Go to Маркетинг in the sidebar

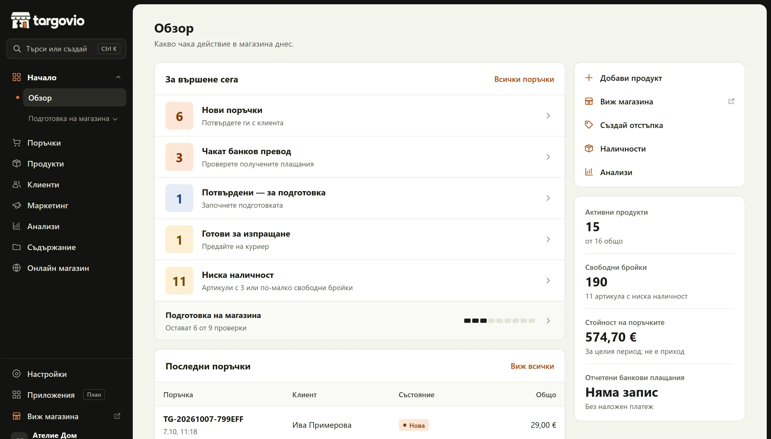coord(66,205)
